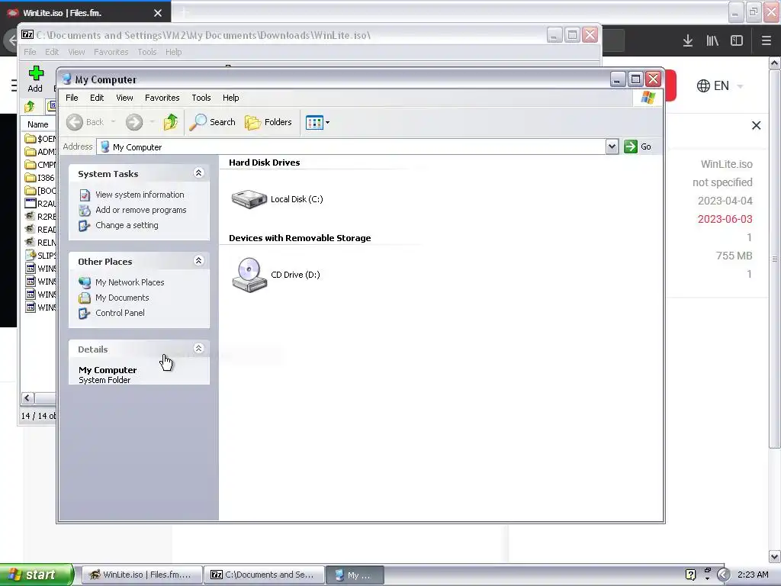Collapse the Other Places panel
781x586 pixels.
pos(199,261)
